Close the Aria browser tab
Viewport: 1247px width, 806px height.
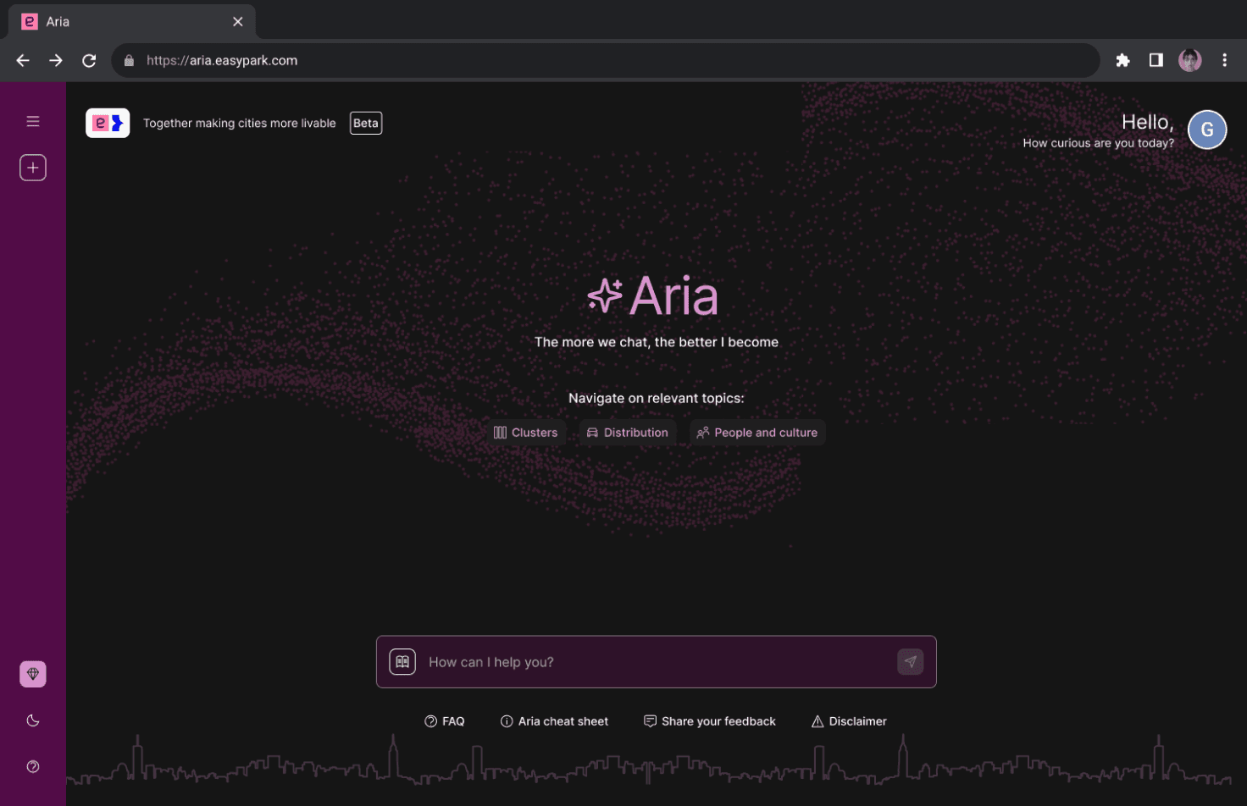238,22
